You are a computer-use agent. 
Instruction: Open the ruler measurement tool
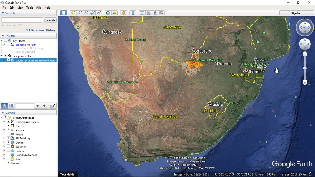coord(133,13)
